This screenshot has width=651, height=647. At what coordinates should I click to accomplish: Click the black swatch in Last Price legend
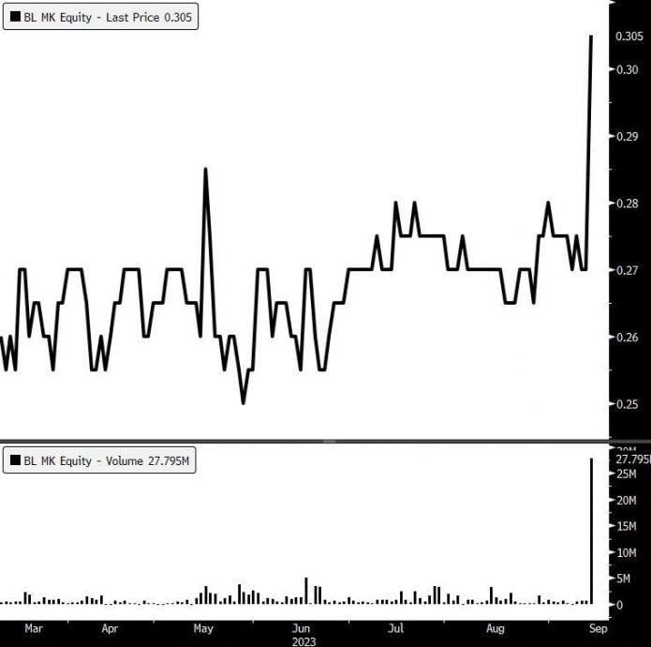pyautogui.click(x=14, y=17)
